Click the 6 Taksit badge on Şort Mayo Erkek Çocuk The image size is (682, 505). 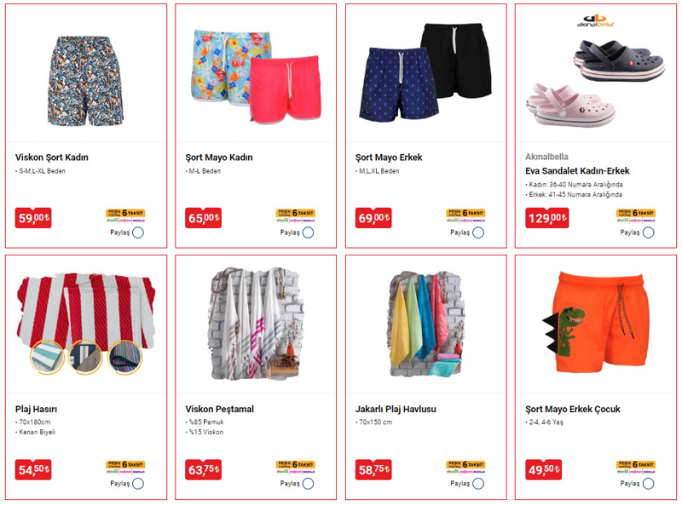[x=635, y=467]
